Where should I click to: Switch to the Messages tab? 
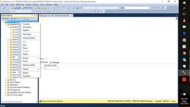54,62
